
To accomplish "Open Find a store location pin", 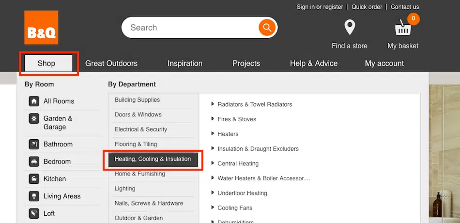I will [x=349, y=28].
